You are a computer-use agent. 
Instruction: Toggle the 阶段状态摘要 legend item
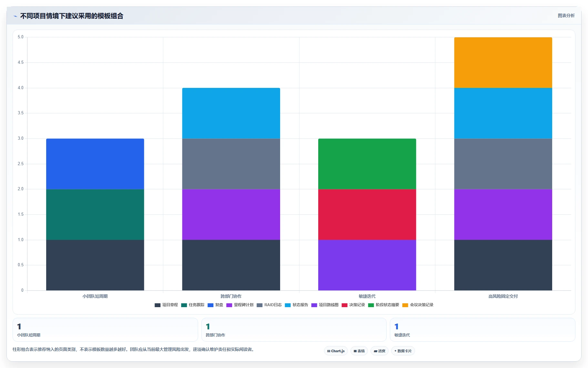coord(384,305)
